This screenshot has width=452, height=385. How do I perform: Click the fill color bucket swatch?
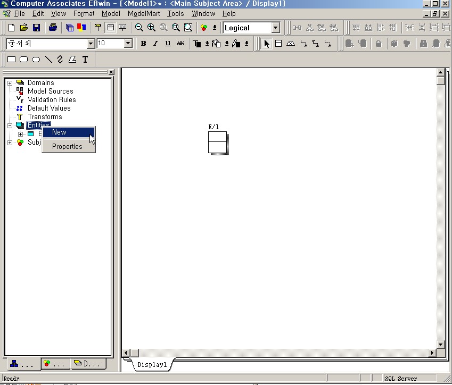(216, 44)
